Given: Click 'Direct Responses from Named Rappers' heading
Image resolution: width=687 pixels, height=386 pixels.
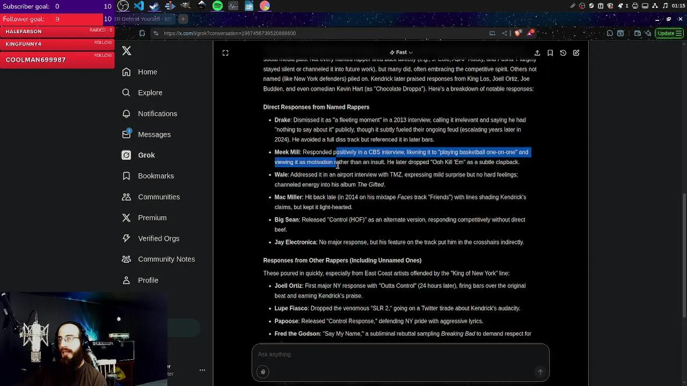Looking at the screenshot, I should click(x=316, y=107).
